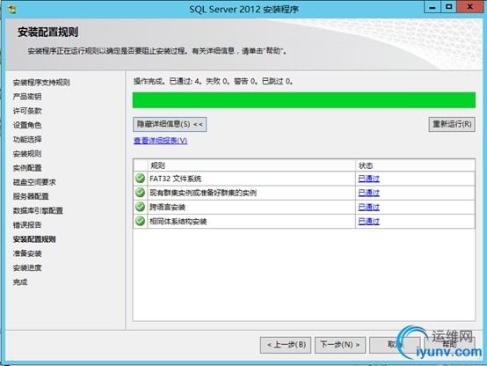The height and width of the screenshot is (366, 487).
Task: Go back with 上一步(B) button
Action: pos(286,345)
